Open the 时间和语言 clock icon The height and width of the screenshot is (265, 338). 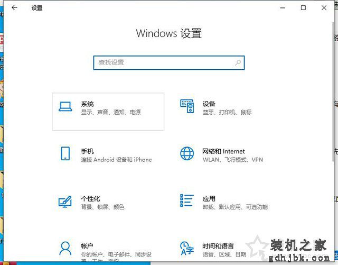coord(186,248)
